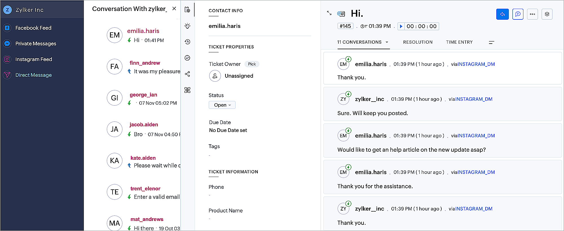
Task: Click the expand arrows beside ticket title
Action: point(329,13)
